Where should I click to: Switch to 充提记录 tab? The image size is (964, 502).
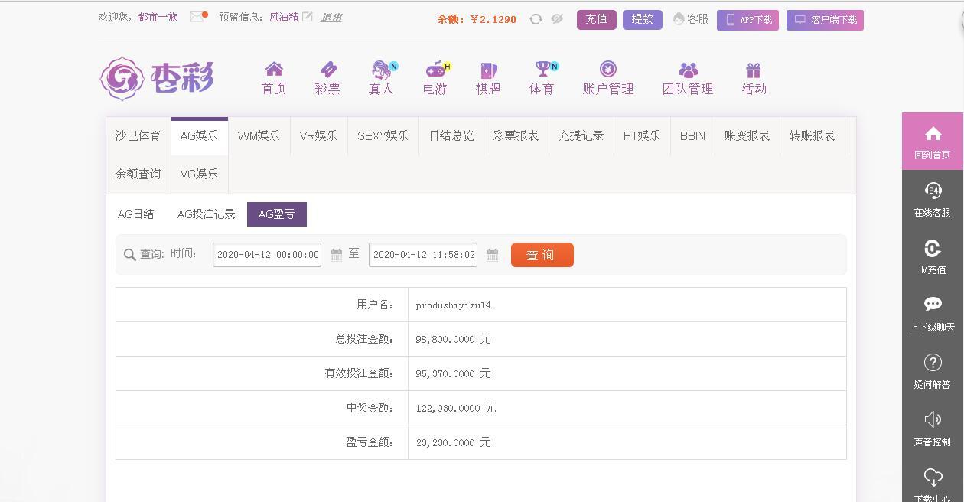(581, 136)
